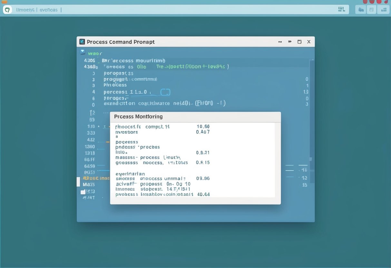The width and height of the screenshot is (391, 268).
Task: Click the folder icon between printer and chart icons
Action: point(371,9)
